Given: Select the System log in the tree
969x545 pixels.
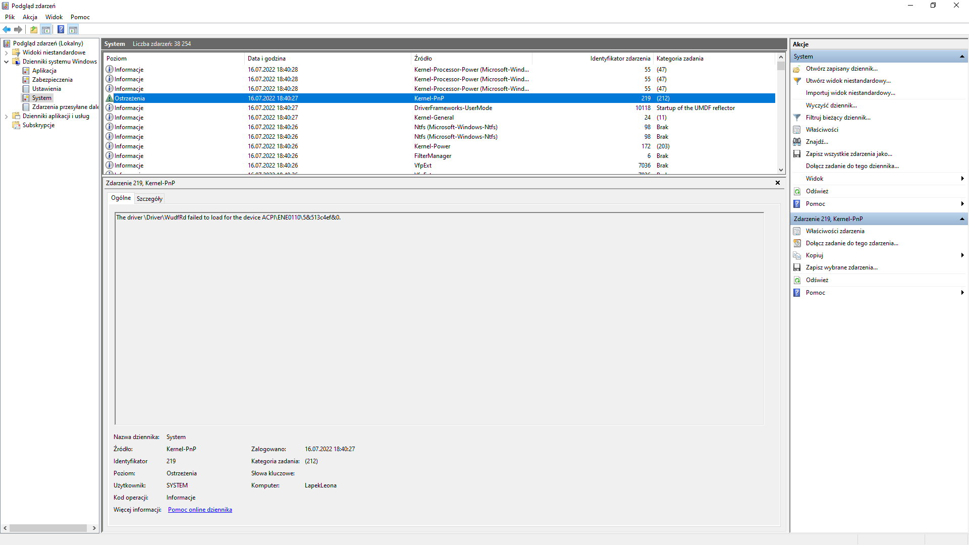Looking at the screenshot, I should coord(42,98).
